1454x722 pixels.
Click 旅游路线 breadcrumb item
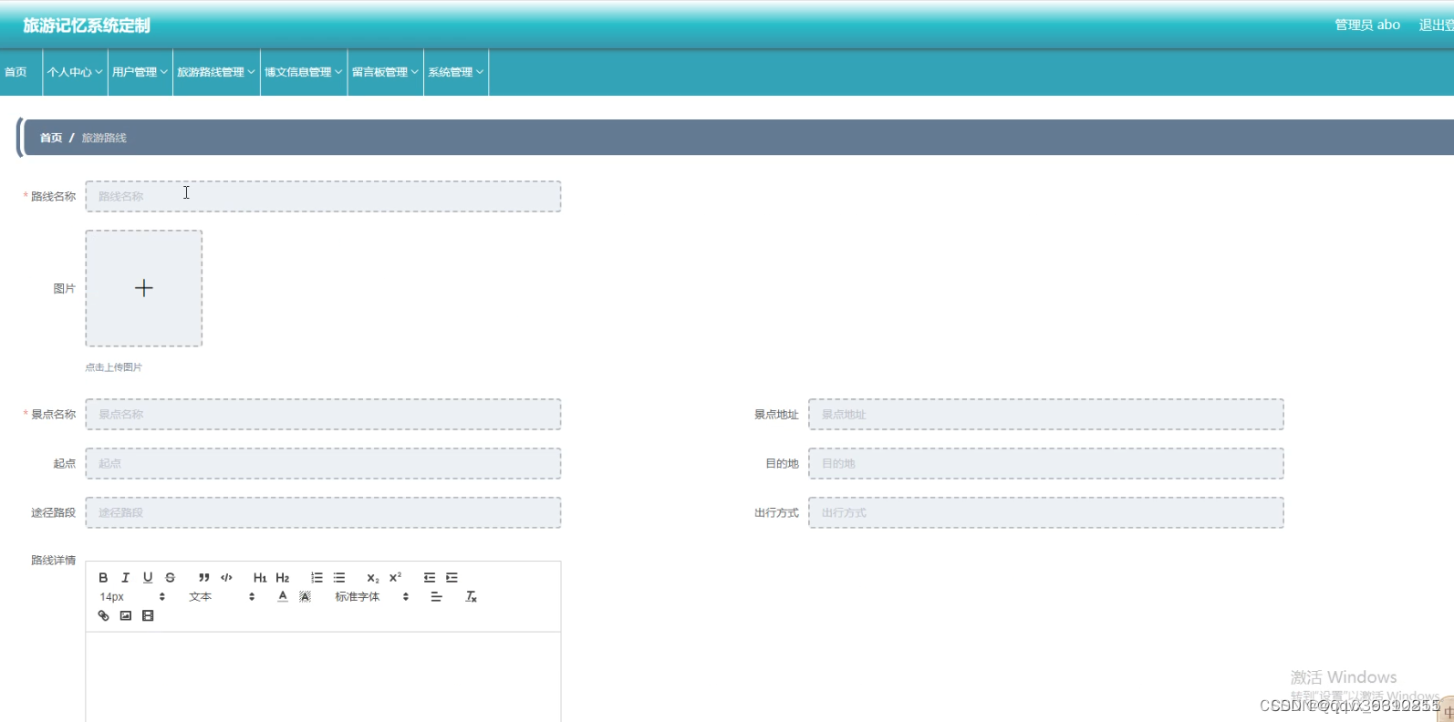[x=104, y=138]
